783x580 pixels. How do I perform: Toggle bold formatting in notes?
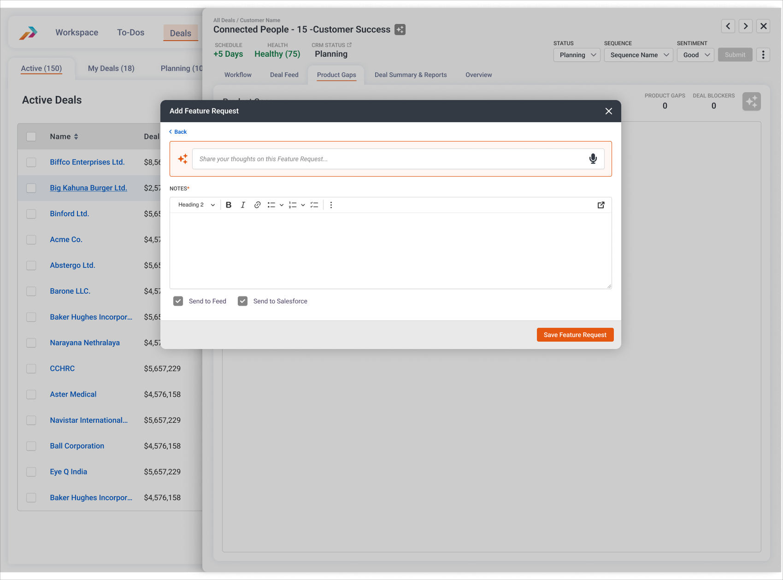[229, 205]
